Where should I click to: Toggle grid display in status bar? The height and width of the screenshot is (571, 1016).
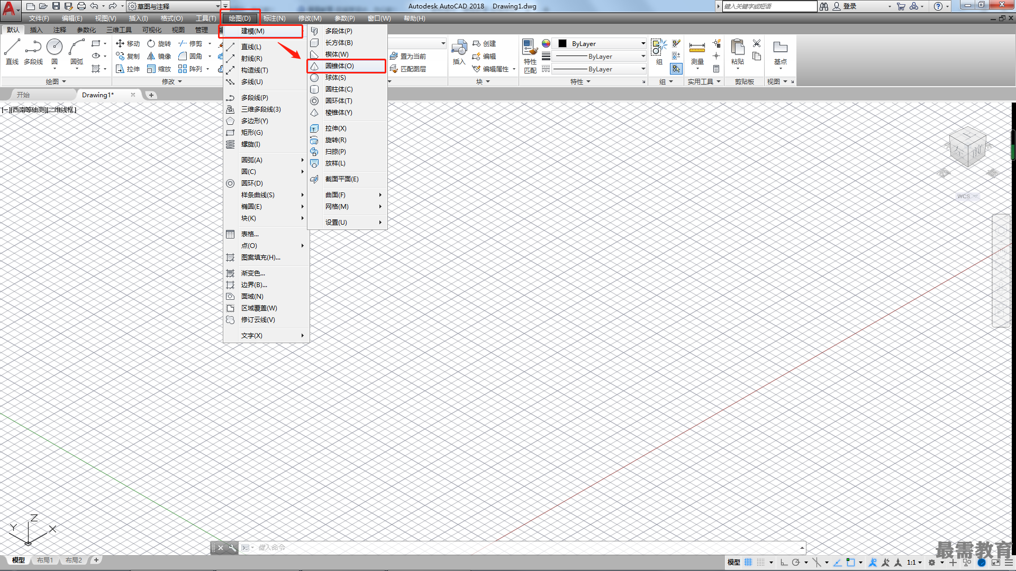click(748, 562)
